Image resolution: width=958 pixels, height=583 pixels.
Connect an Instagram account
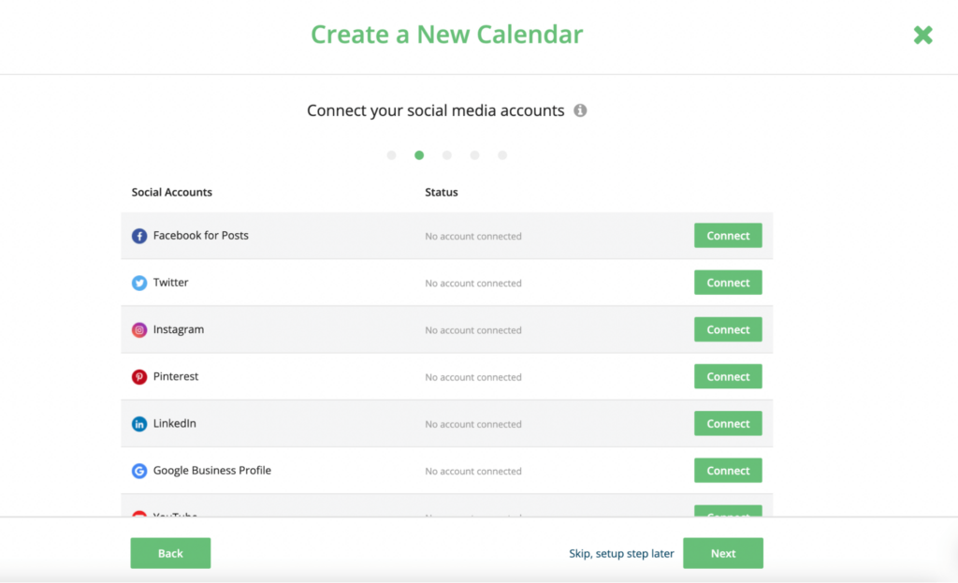pyautogui.click(x=728, y=329)
